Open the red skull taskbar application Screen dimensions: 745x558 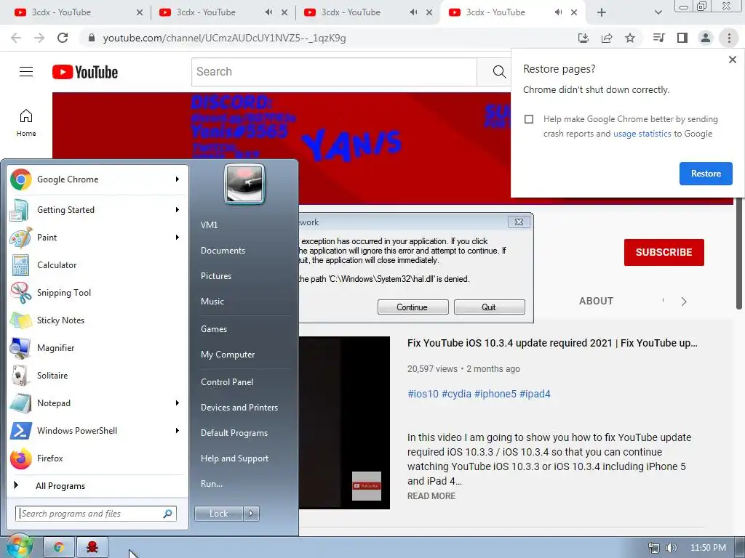point(92,548)
